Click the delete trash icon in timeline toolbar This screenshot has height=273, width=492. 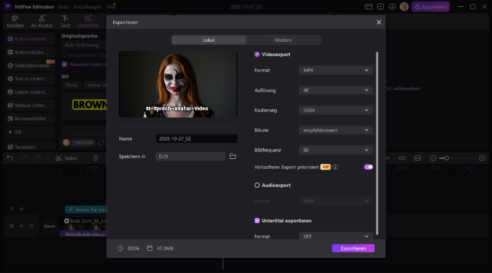38,158
